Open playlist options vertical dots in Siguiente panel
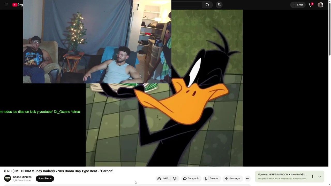 [x=313, y=177]
